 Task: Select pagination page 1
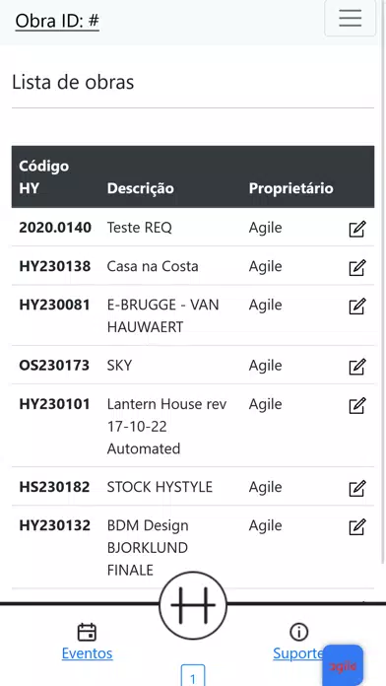(x=193, y=676)
